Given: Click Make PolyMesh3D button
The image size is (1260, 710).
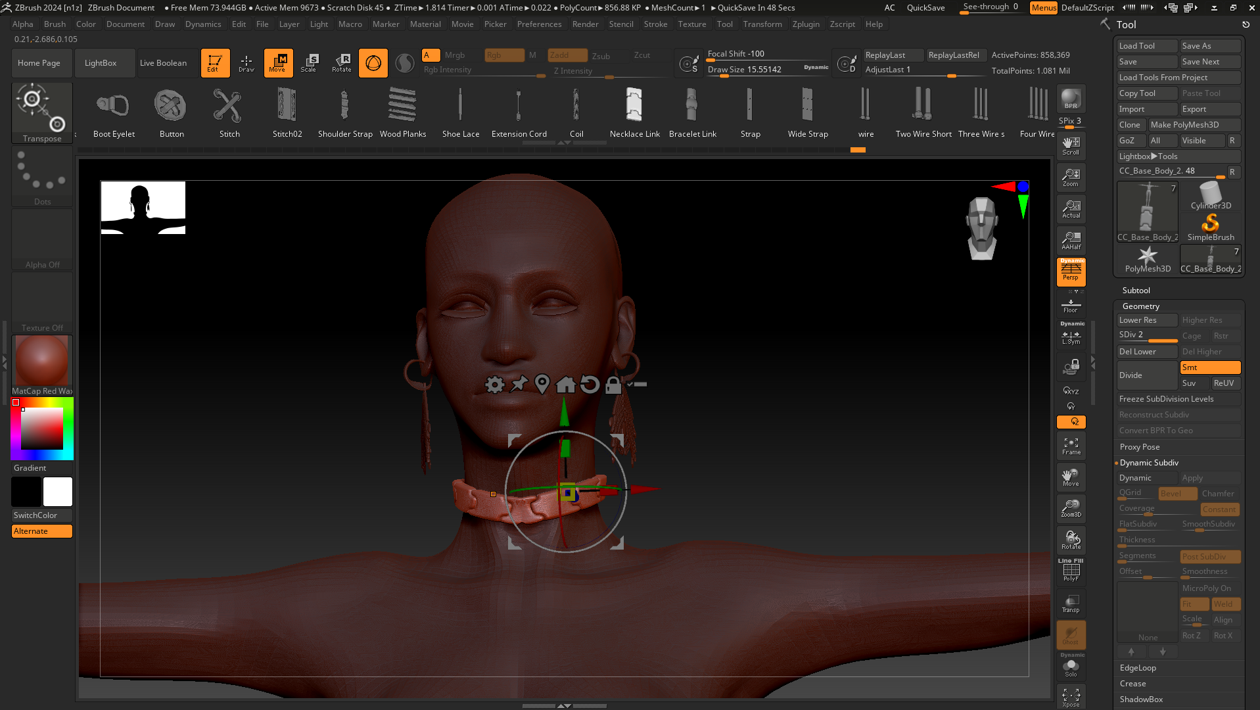Looking at the screenshot, I should click(x=1194, y=125).
